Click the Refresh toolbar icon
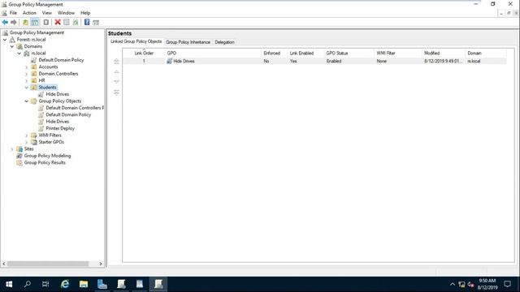Image resolution: width=520 pixels, height=292 pixels. coord(76,22)
